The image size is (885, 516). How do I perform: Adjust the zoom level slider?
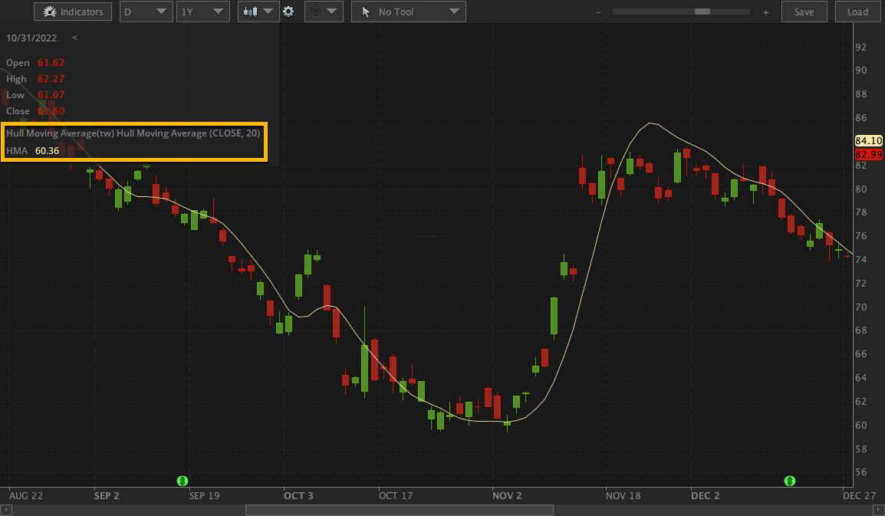tap(702, 12)
